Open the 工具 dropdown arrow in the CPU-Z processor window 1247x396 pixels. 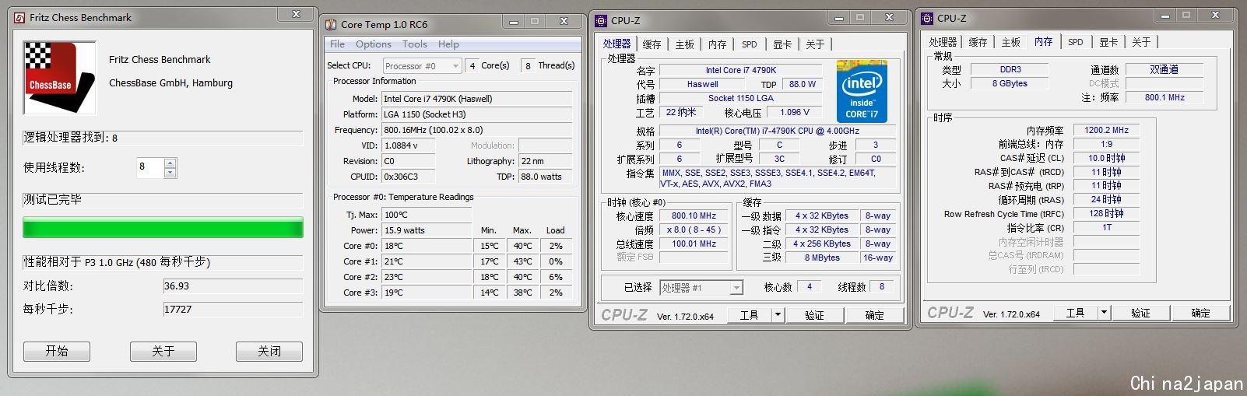pyautogui.click(x=777, y=314)
